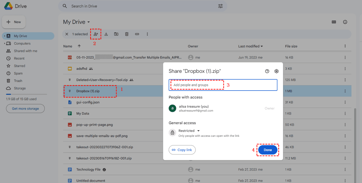This screenshot has width=362, height=183.
Task: Open the help icon in share dialog
Action: click(267, 71)
